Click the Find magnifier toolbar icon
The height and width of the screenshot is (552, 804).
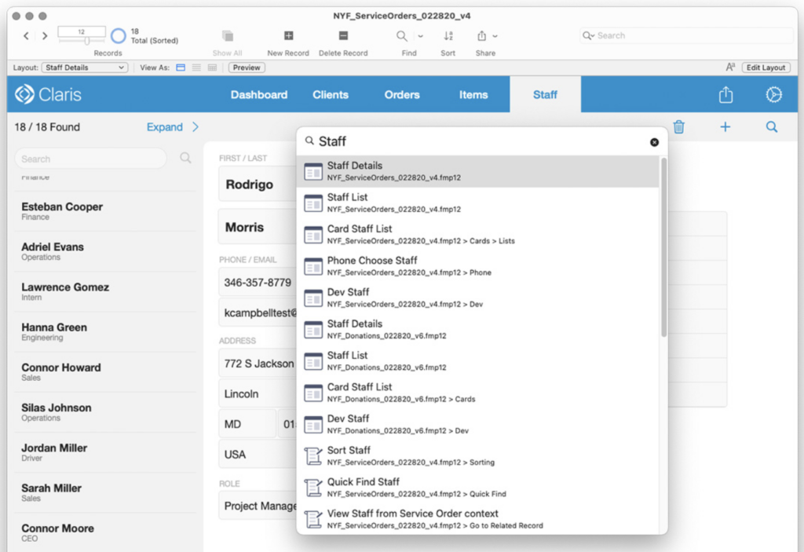pos(401,36)
